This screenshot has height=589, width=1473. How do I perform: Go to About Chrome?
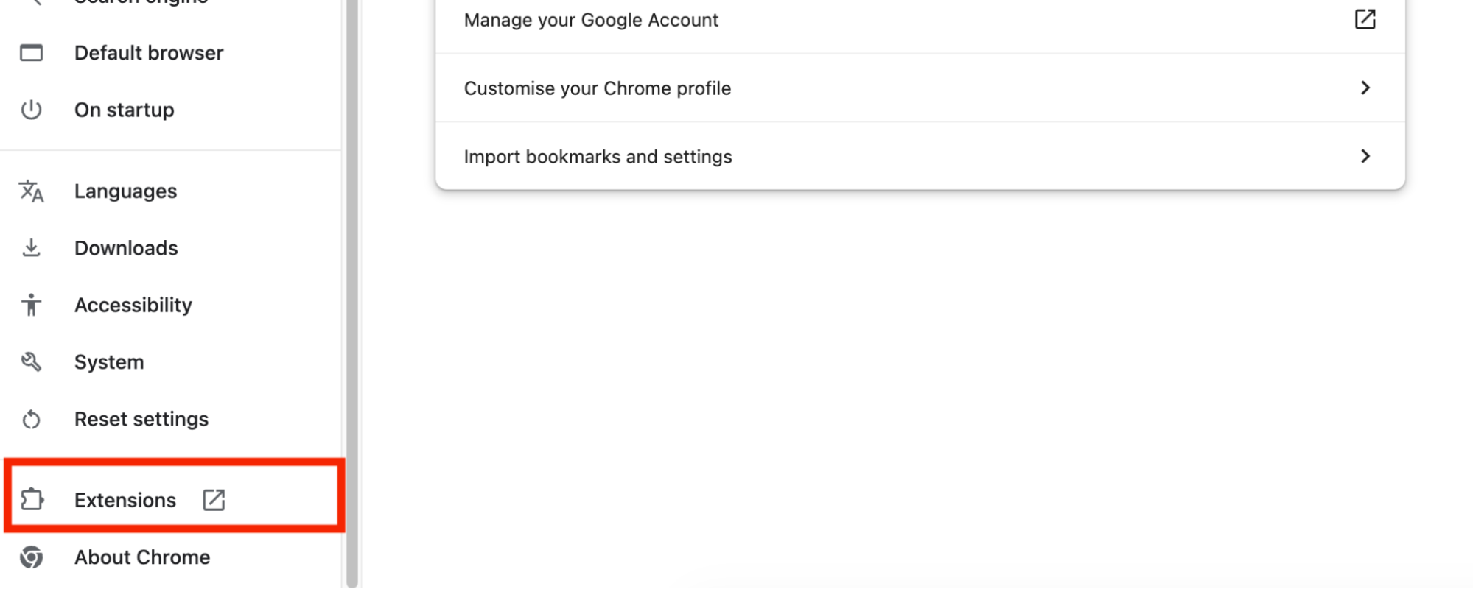[x=141, y=557]
